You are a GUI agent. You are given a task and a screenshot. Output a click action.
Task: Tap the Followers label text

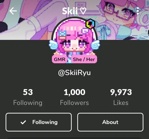pos(74,103)
